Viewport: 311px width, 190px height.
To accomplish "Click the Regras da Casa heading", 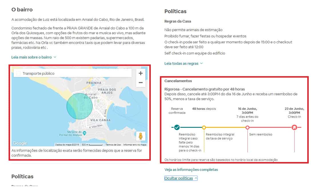I will [x=178, y=21].
